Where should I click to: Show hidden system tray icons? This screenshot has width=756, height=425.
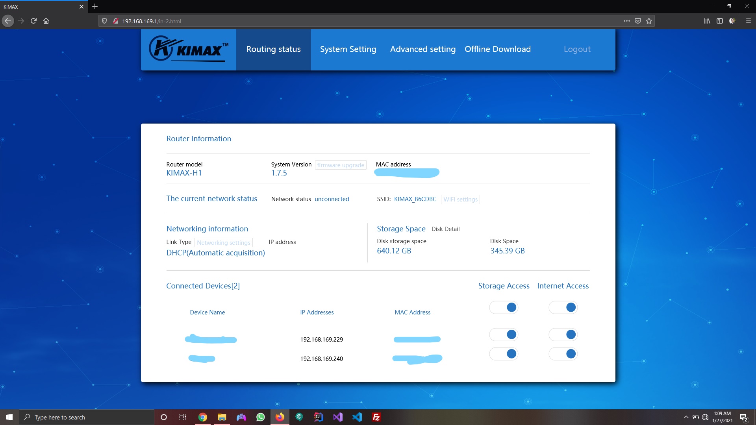pyautogui.click(x=686, y=417)
